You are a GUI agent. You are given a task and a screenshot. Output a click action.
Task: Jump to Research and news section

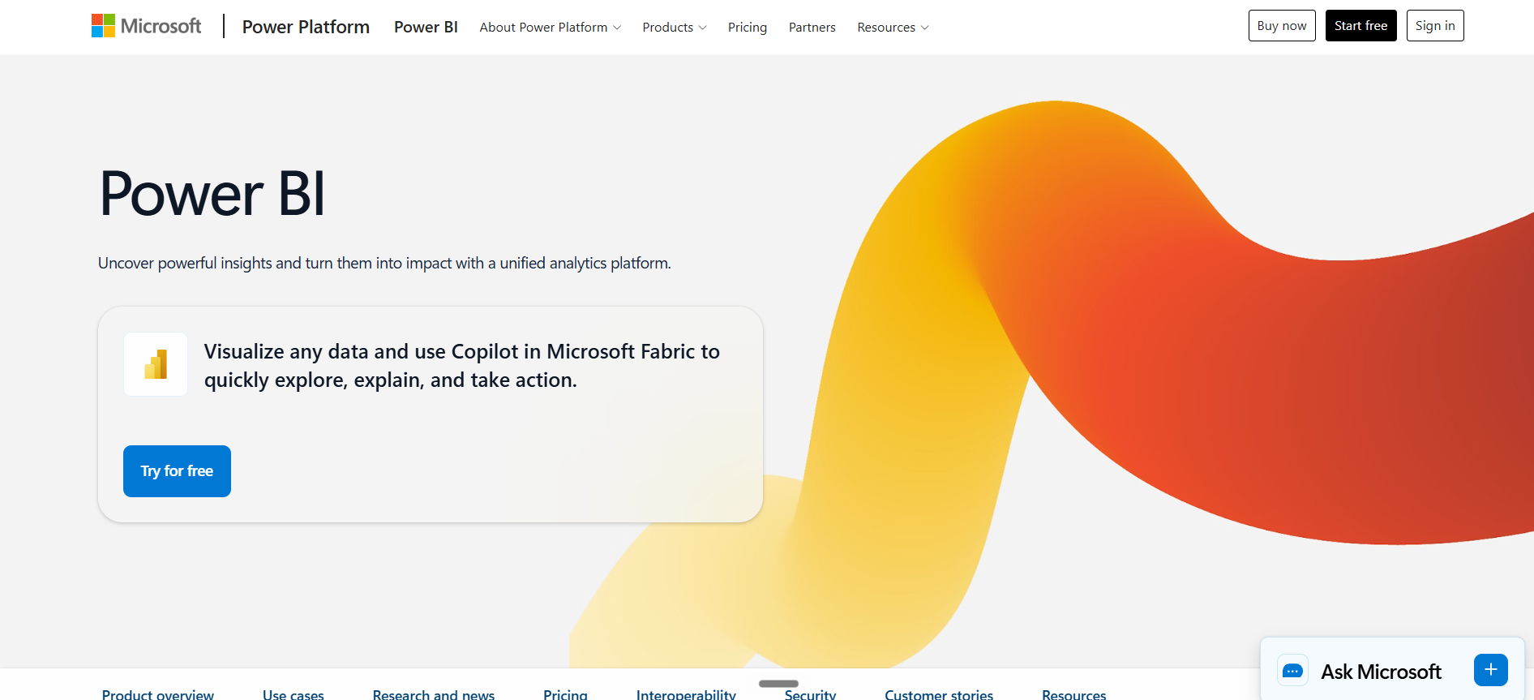pos(434,694)
